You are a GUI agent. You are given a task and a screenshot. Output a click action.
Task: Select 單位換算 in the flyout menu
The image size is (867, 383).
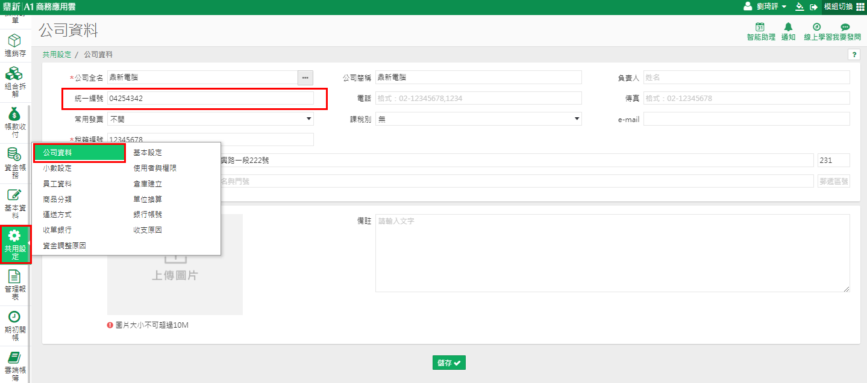point(148,199)
